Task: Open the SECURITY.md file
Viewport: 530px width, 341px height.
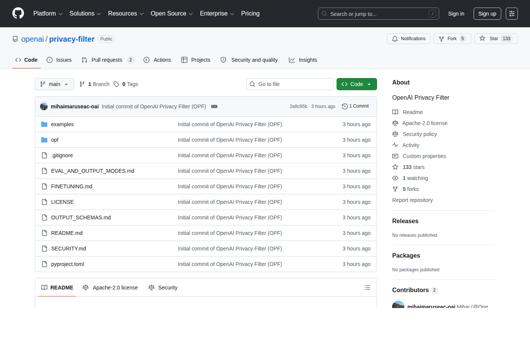Action: (x=69, y=249)
